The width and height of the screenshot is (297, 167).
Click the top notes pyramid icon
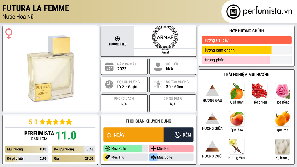(x=212, y=90)
